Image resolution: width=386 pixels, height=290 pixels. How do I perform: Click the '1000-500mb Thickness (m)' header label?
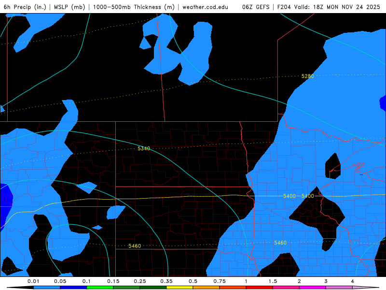pyautogui.click(x=134, y=7)
